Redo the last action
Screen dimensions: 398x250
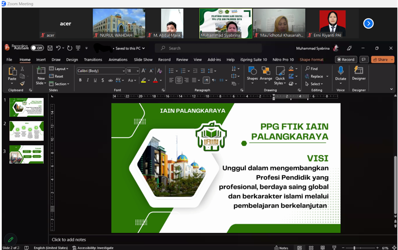[69, 48]
